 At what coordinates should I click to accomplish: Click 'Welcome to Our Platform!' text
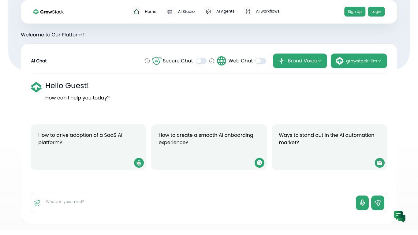point(52,35)
